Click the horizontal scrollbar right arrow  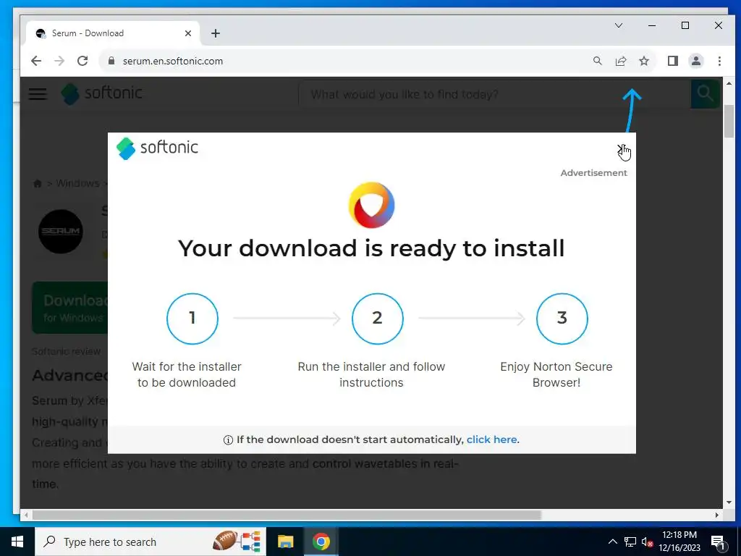[x=717, y=515]
